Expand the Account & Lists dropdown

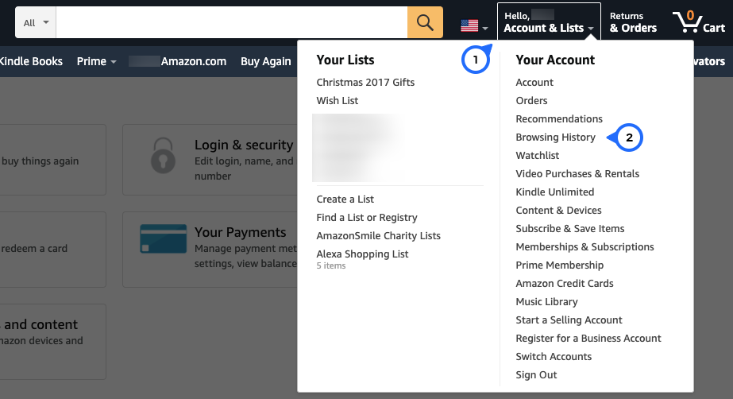point(549,22)
